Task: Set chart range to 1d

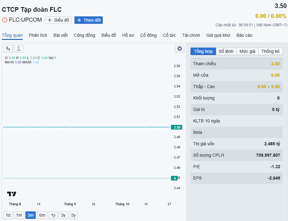Action: (8, 215)
